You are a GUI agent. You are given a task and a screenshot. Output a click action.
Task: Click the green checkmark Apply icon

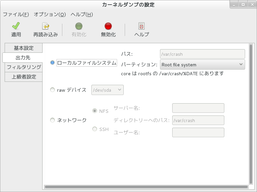(x=16, y=26)
